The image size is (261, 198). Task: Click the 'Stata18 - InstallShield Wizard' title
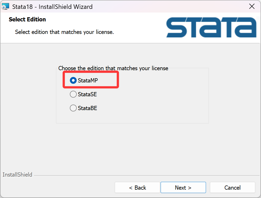(x=52, y=7)
